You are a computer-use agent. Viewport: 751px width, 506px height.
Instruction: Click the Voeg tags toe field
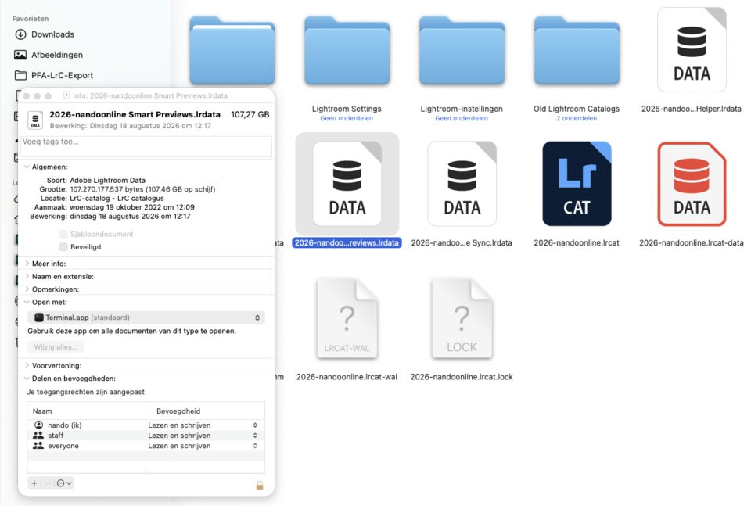146,146
